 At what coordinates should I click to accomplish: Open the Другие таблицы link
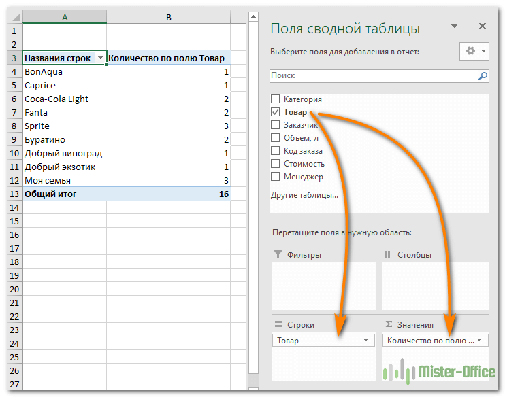(x=304, y=195)
